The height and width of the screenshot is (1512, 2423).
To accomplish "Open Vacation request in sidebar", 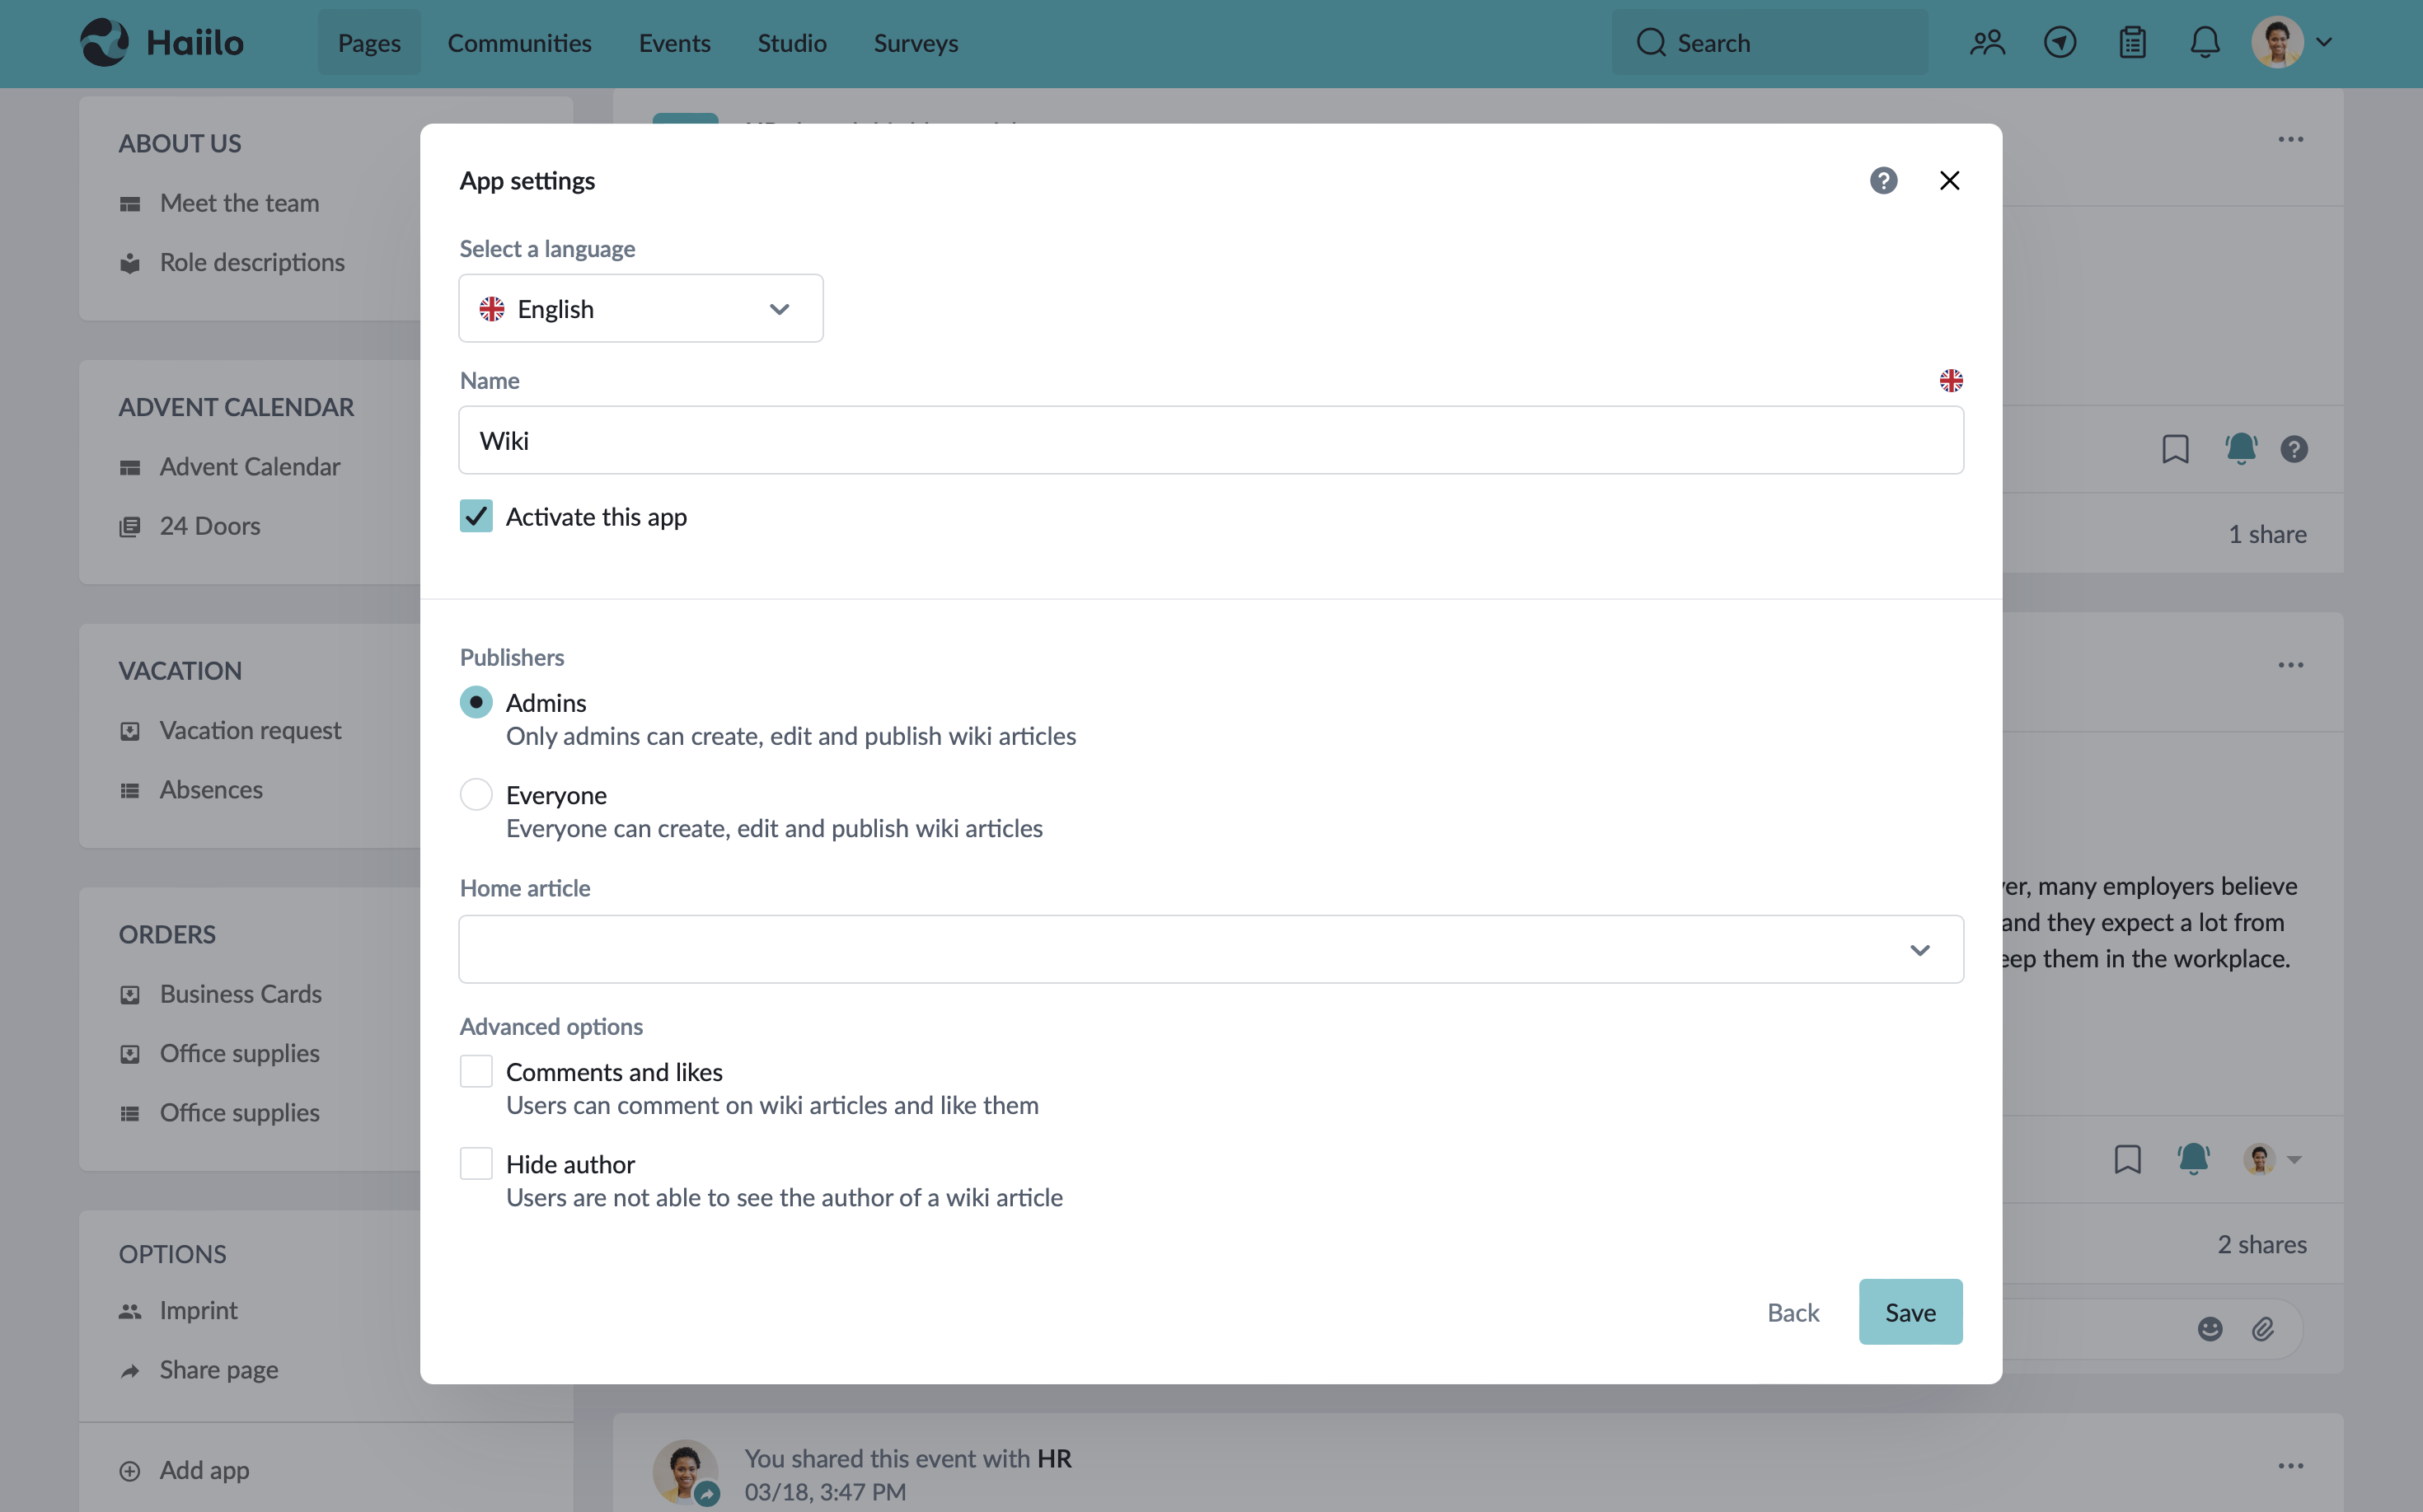I will (250, 731).
